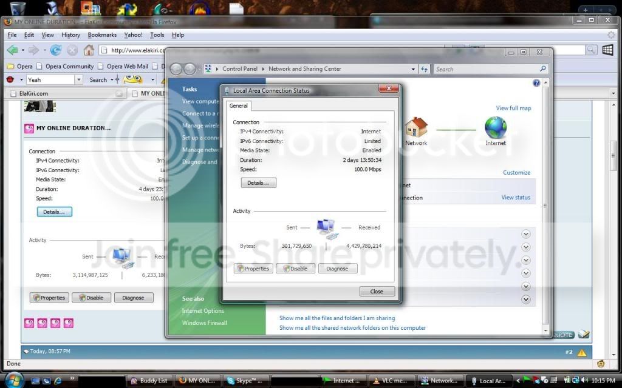Open the Opera Web Mail bookmark
The image size is (622, 388).
(123, 66)
